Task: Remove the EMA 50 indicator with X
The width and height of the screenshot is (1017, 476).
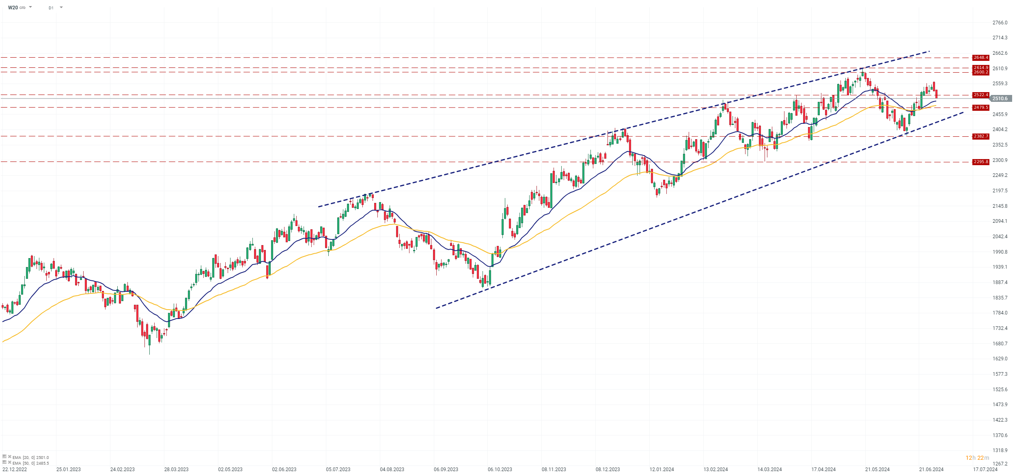Action: pyautogui.click(x=10, y=462)
